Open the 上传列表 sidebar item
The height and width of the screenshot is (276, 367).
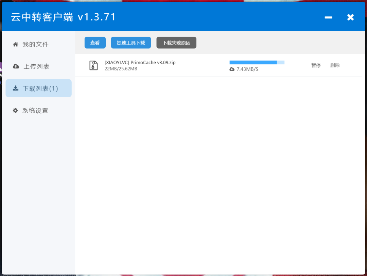pos(39,66)
